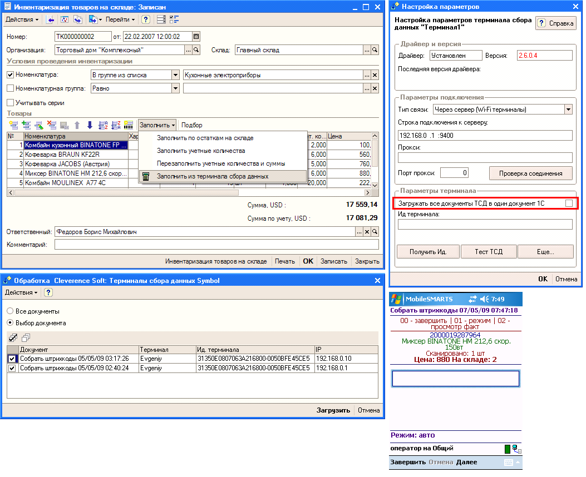Tick Загружать все документы ТСД в один документ
The width and height of the screenshot is (586, 477).
coord(569,204)
